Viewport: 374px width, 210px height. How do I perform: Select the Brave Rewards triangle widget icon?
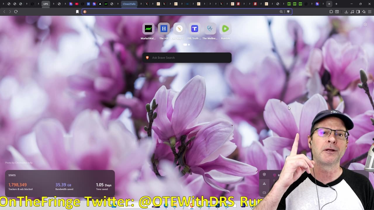click(x=264, y=184)
